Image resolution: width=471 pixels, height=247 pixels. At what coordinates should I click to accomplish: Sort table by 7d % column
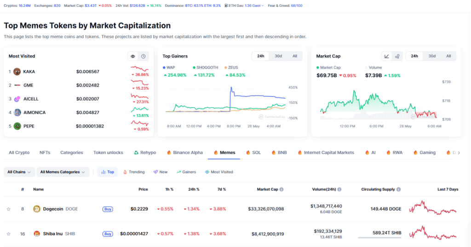click(x=222, y=190)
